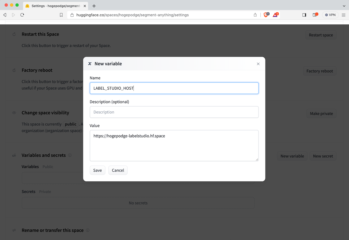Image resolution: width=349 pixels, height=240 pixels.
Task: Bookmark this page using the bookmark icon
Action: point(61,15)
